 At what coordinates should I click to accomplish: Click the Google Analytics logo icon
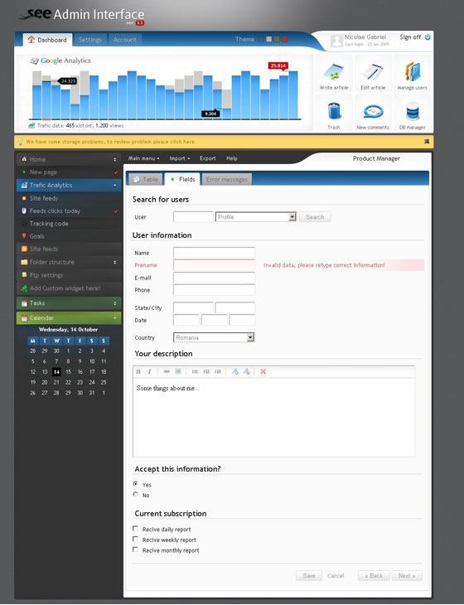coord(34,60)
